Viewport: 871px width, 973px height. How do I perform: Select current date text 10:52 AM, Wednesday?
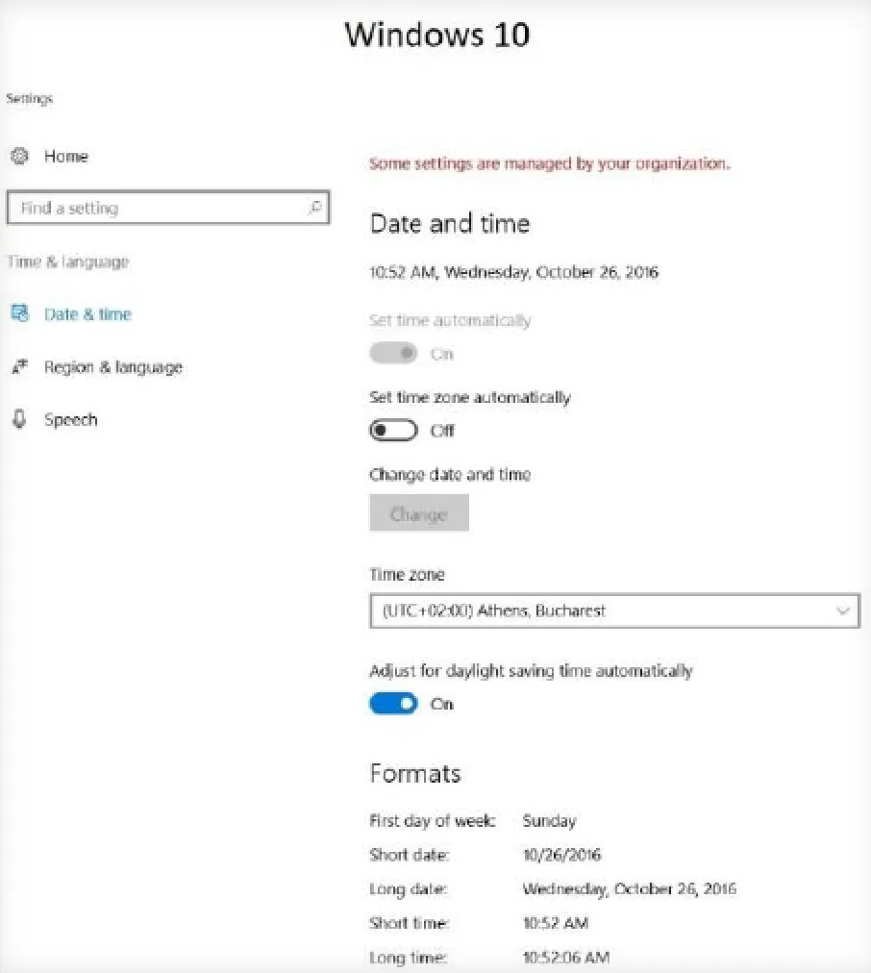tap(513, 272)
